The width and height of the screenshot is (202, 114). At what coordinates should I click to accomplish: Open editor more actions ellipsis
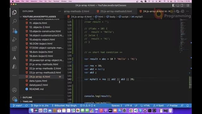tap(187, 11)
